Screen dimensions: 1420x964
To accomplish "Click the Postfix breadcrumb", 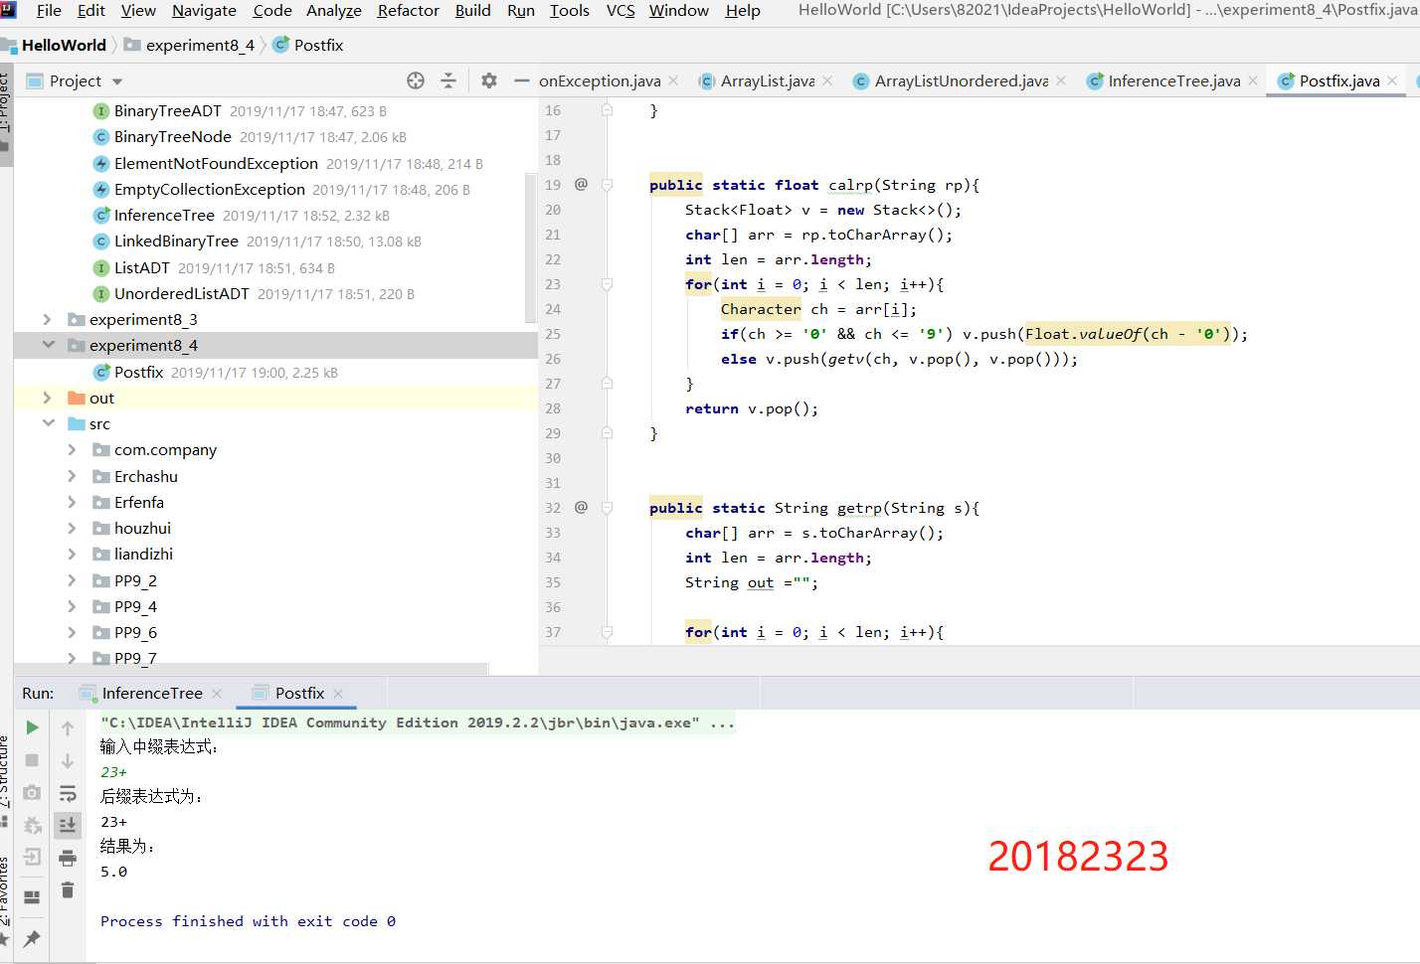I will click(318, 45).
